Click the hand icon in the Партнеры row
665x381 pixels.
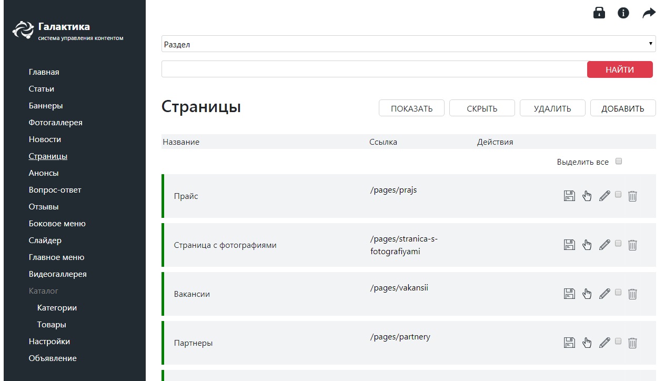[x=587, y=343]
